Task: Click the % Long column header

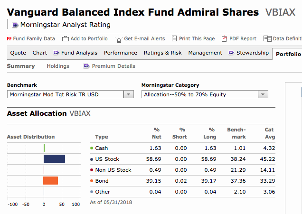Action: 210,133
